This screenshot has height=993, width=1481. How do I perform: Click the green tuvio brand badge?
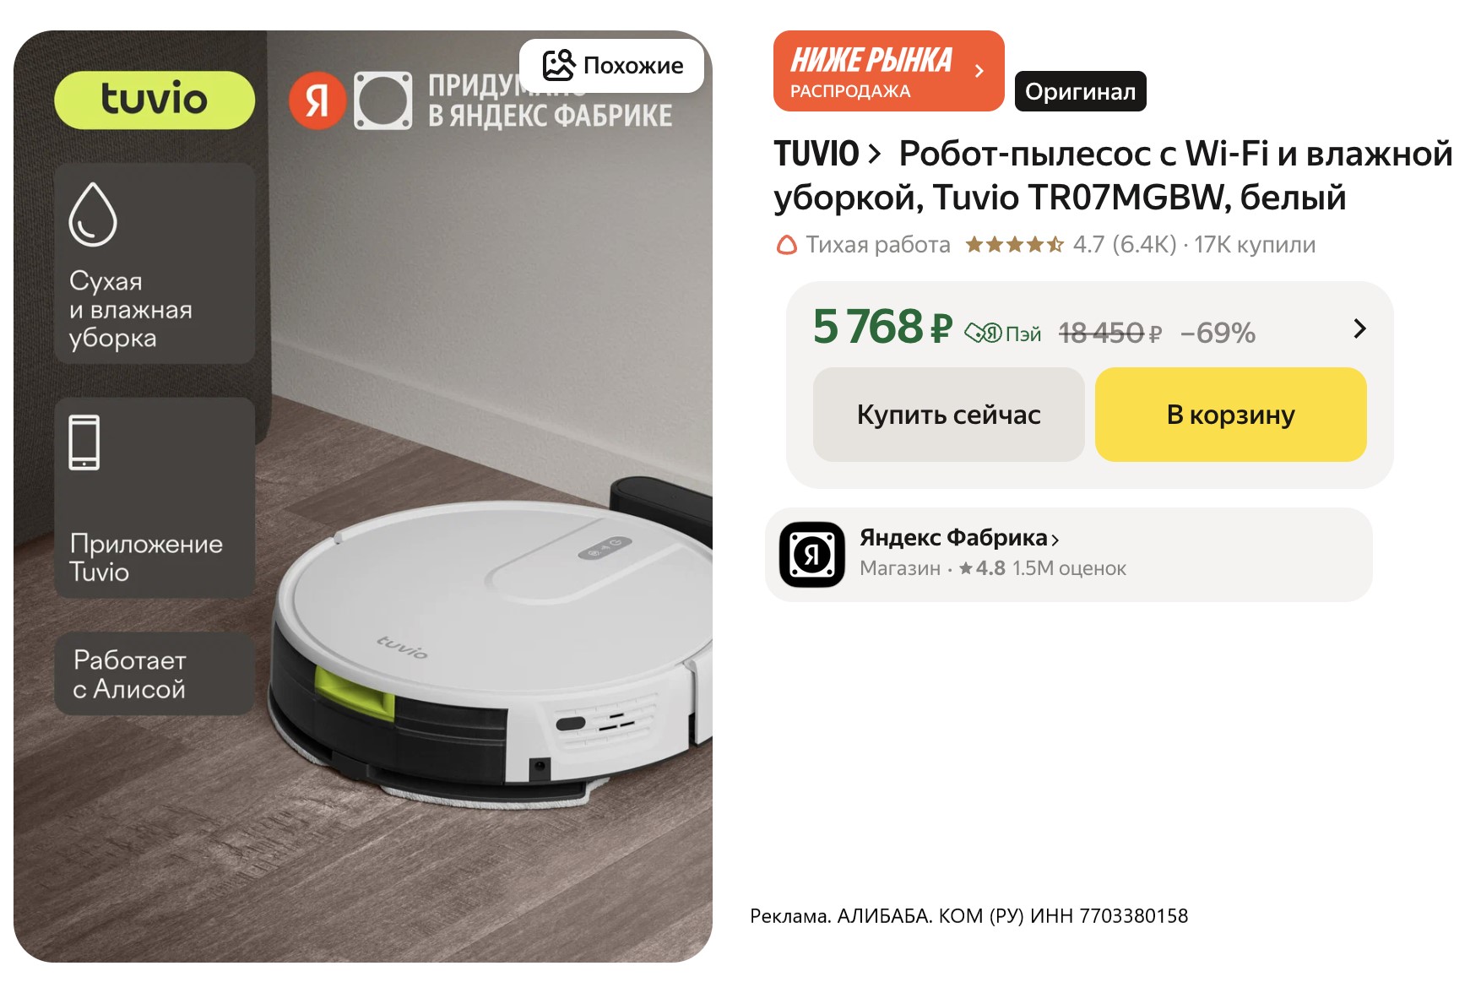tap(155, 100)
